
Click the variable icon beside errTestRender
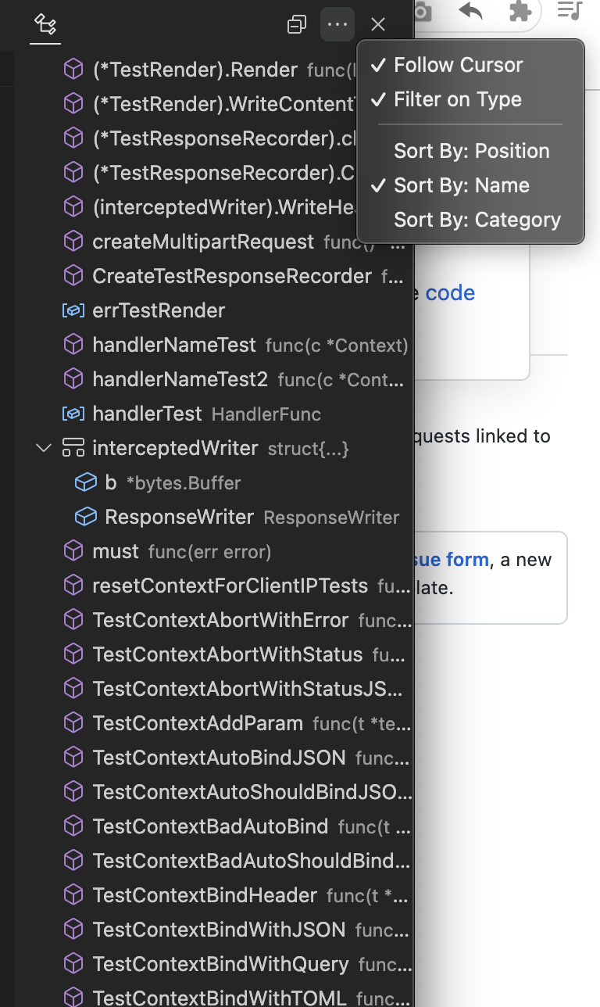click(73, 310)
